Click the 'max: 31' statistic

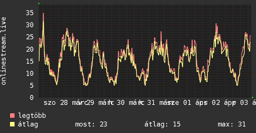tap(232, 124)
